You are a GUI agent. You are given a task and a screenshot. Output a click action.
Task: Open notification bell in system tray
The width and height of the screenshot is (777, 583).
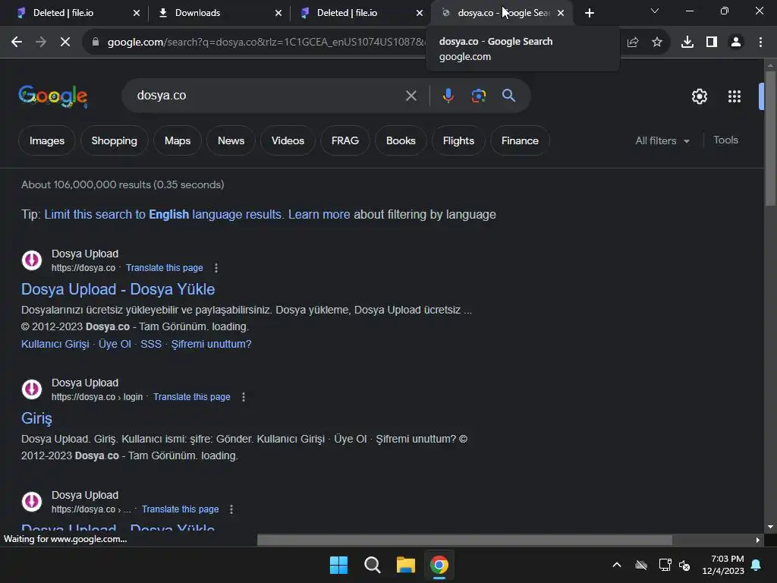[x=757, y=565]
